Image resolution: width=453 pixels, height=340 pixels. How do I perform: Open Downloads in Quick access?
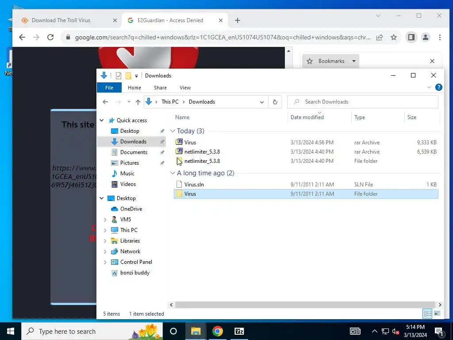tap(133, 142)
